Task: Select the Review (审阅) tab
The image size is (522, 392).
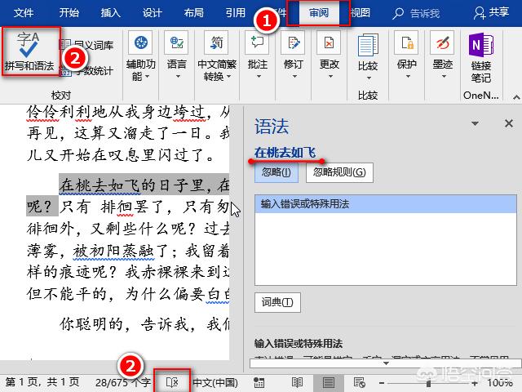Action: [319, 13]
